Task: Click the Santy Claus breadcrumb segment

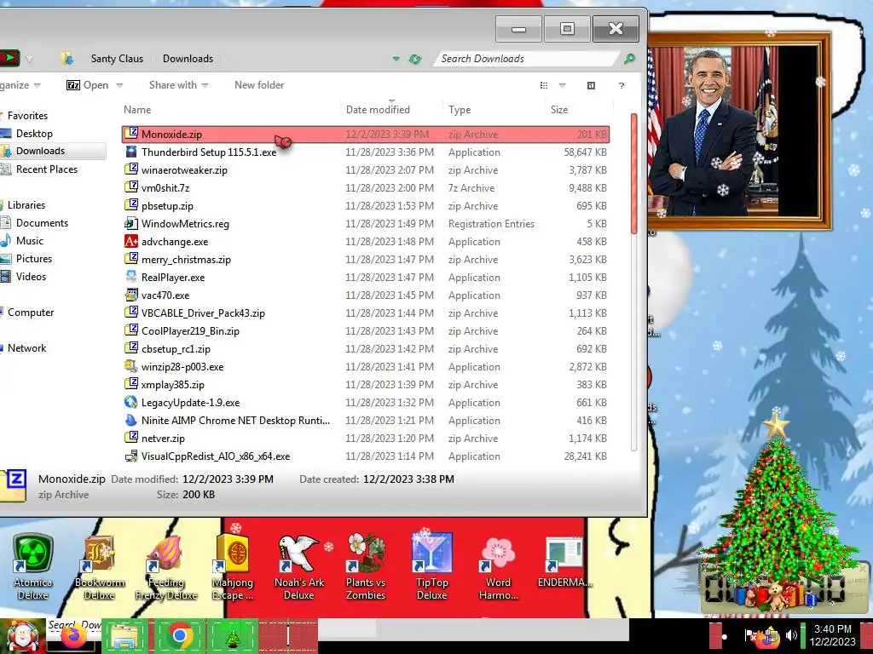Action: pyautogui.click(x=117, y=59)
